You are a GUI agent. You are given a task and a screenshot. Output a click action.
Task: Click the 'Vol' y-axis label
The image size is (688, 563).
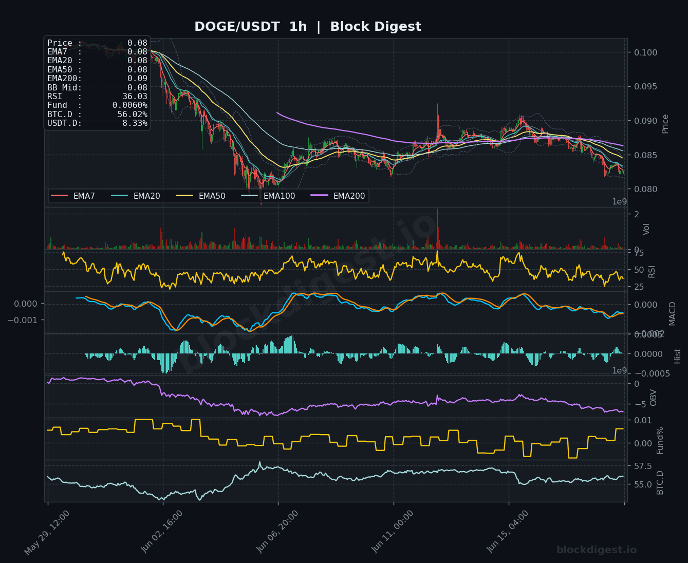pyautogui.click(x=646, y=229)
